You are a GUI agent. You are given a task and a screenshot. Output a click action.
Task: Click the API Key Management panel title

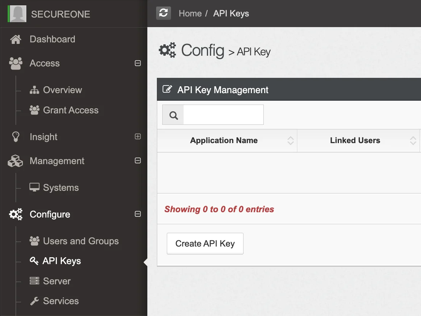(223, 90)
